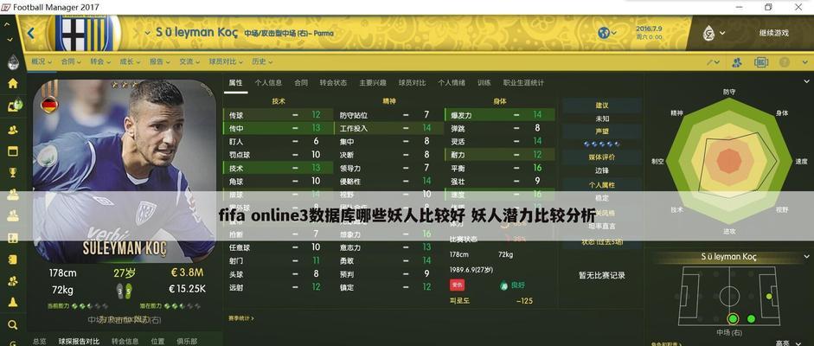Switch to the 职业生涯统计 tab
Image resolution: width=814 pixels, height=346 pixels.
[523, 82]
